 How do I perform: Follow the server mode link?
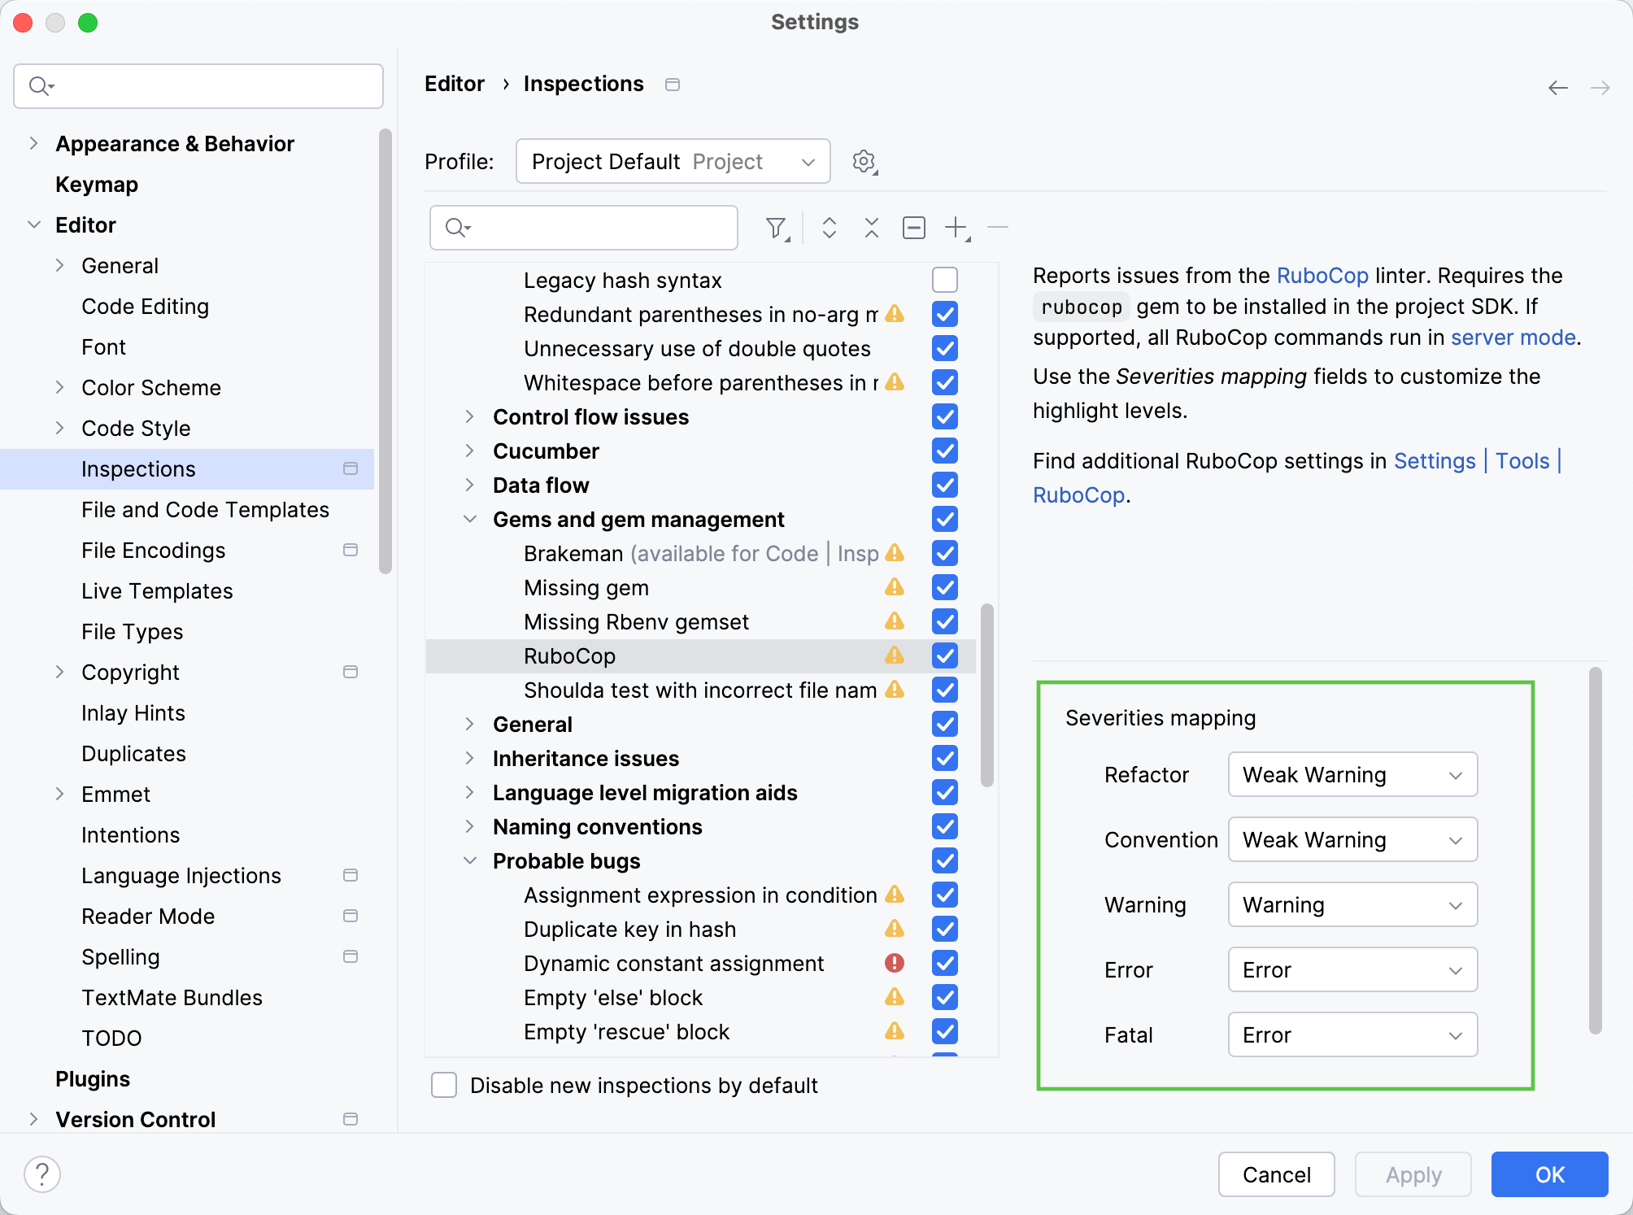point(1511,337)
